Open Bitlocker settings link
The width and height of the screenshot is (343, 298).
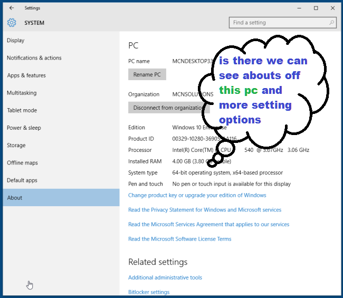point(149,292)
